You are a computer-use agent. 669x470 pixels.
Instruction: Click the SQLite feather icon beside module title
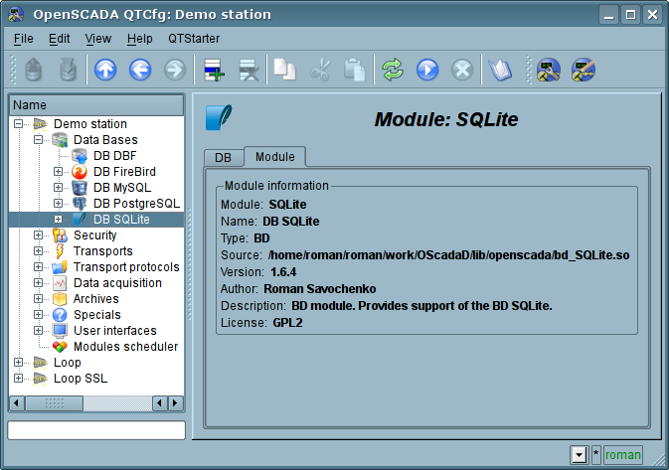(x=219, y=117)
